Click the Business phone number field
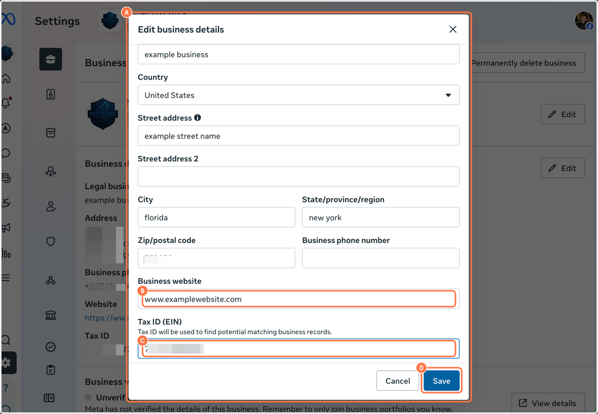The image size is (598, 414). pos(381,258)
